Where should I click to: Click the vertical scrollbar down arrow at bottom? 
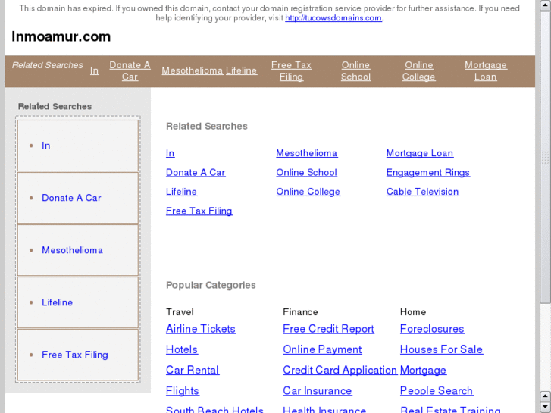tap(546, 407)
